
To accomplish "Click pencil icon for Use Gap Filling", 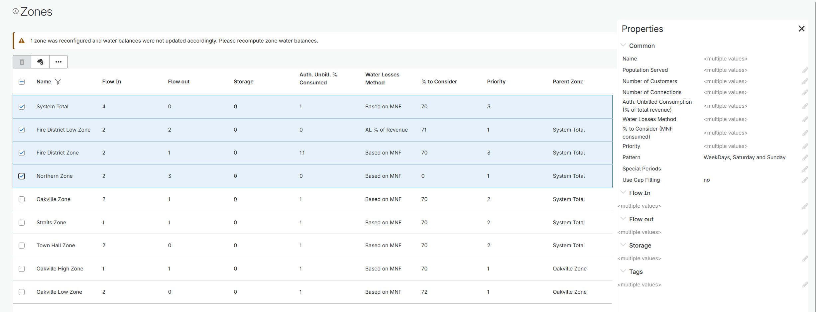I will click(805, 180).
